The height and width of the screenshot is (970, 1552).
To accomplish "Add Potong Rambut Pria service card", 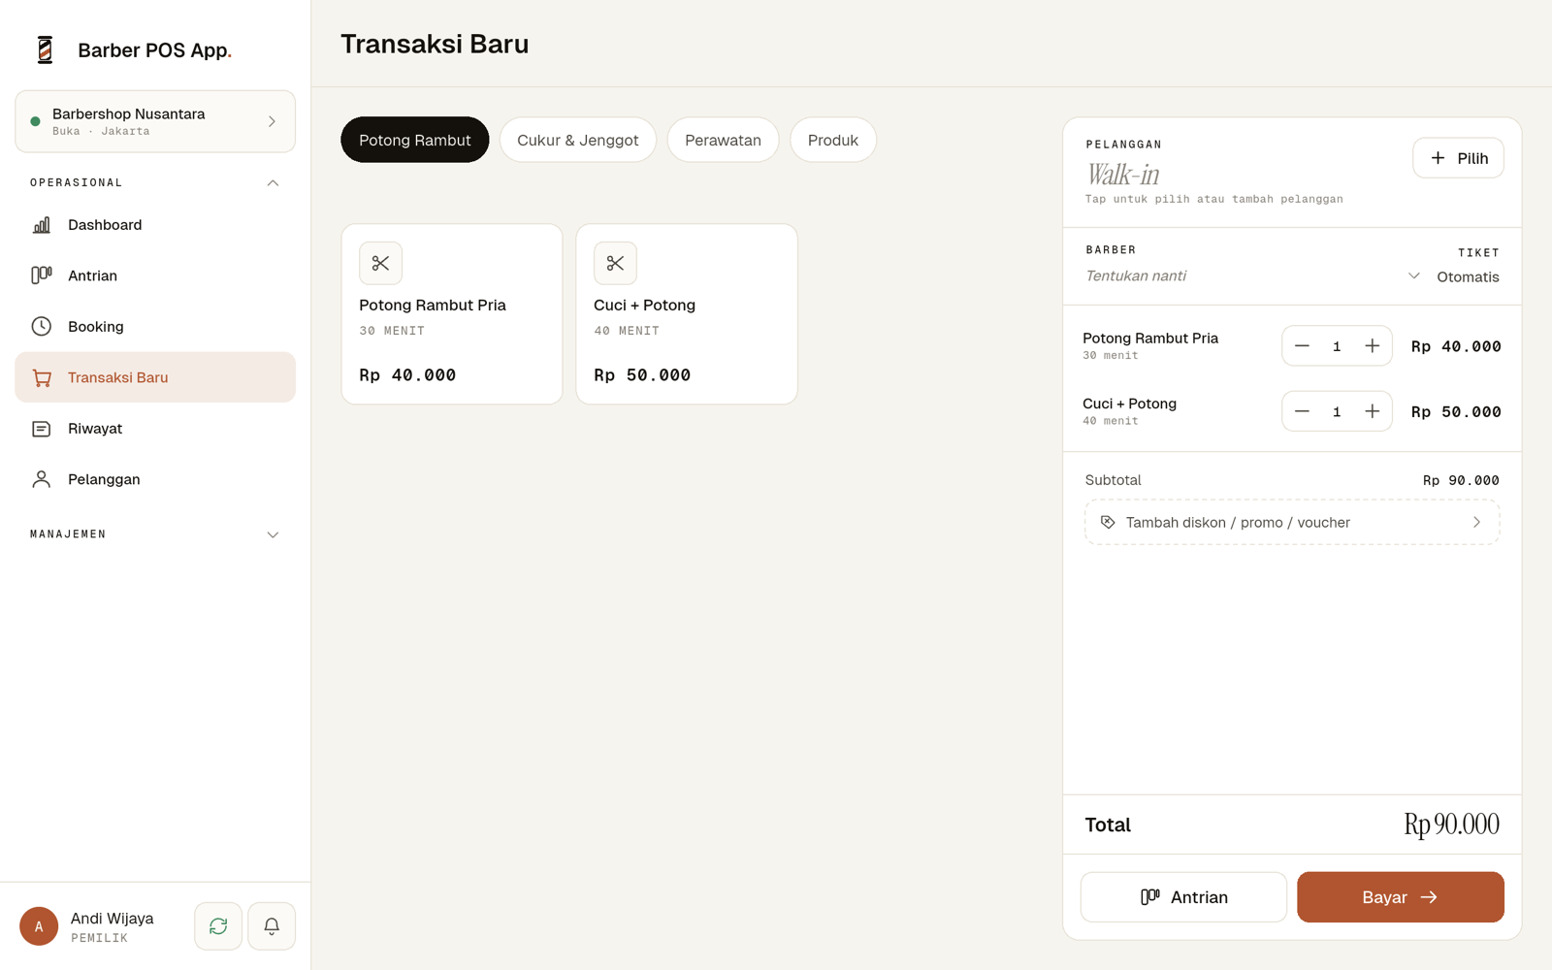I will click(452, 314).
